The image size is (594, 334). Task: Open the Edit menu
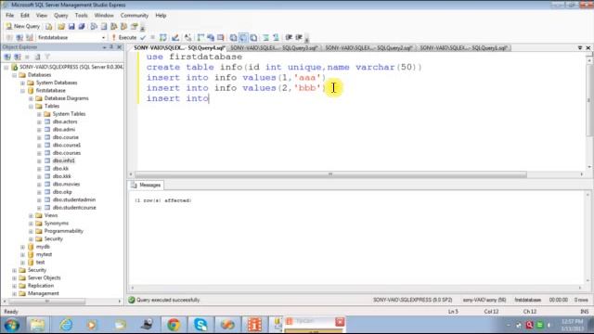(x=25, y=16)
